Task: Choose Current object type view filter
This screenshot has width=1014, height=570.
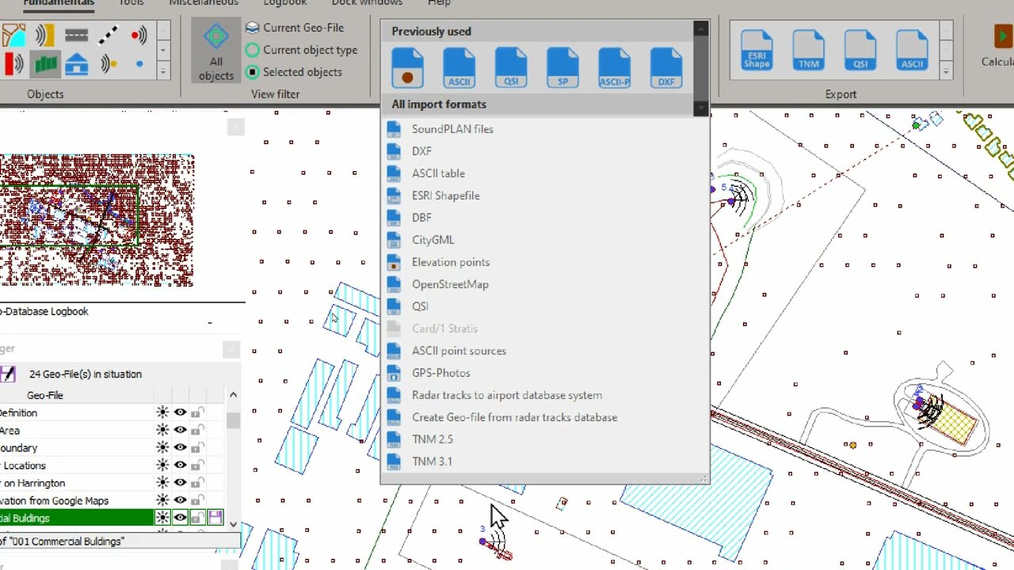Action: 301,50
